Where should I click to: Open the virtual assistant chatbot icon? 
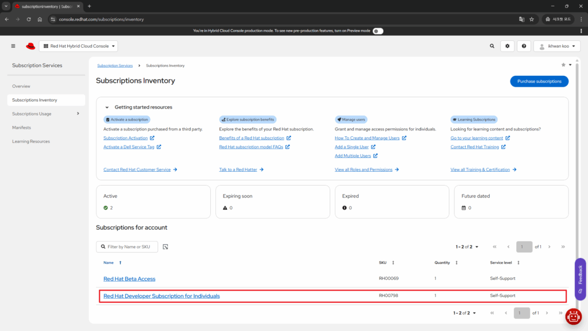pyautogui.click(x=573, y=316)
